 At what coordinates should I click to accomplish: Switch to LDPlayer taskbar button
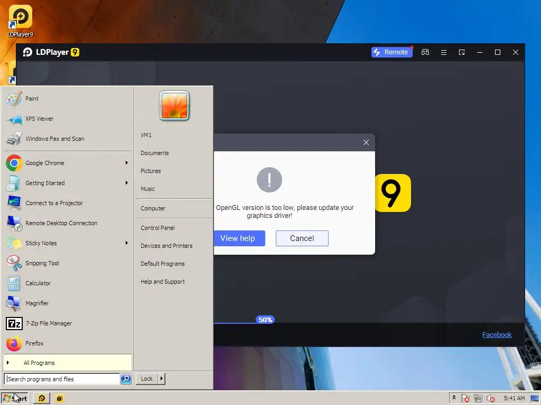pyautogui.click(x=42, y=399)
